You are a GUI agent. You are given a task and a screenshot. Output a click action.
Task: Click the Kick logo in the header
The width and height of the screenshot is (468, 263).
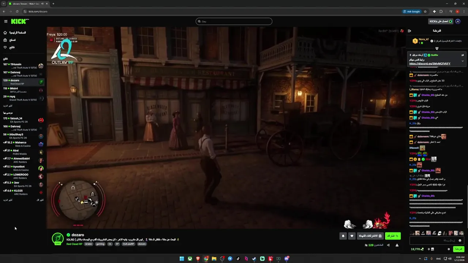pos(19,22)
